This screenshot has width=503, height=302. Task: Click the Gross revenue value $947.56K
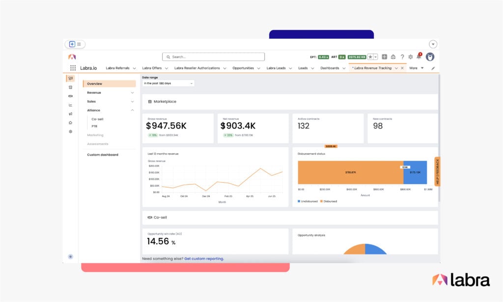click(x=166, y=126)
